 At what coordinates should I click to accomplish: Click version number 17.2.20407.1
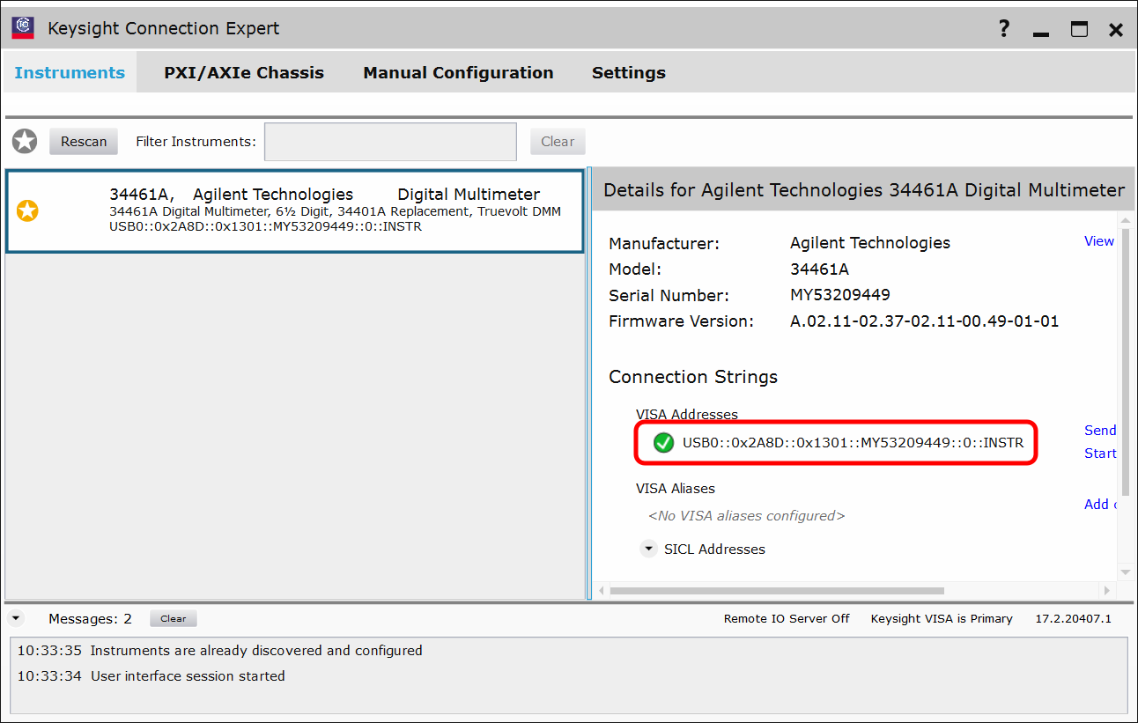(1073, 619)
